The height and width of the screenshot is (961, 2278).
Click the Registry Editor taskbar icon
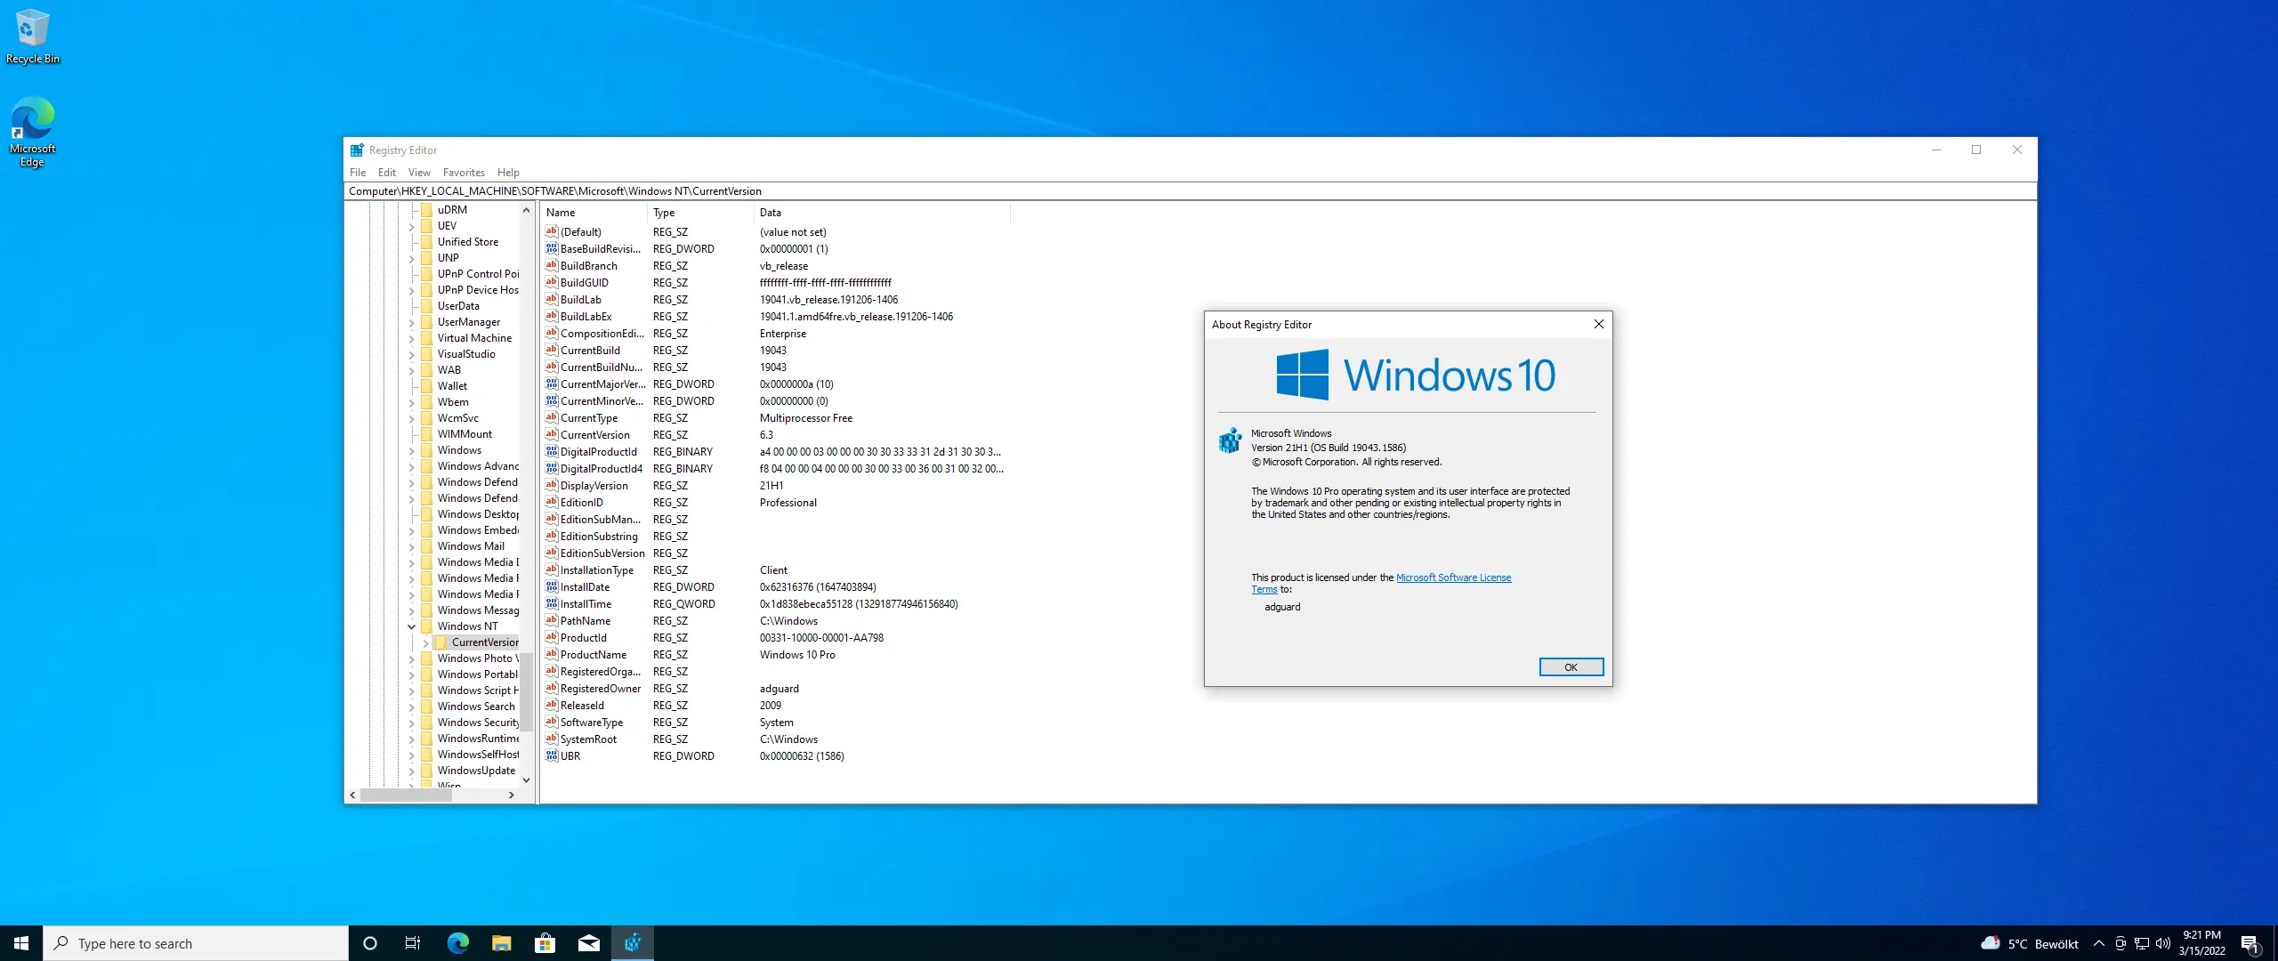[x=633, y=943]
